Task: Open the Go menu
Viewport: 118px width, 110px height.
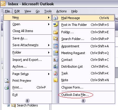Action: coord(38,11)
